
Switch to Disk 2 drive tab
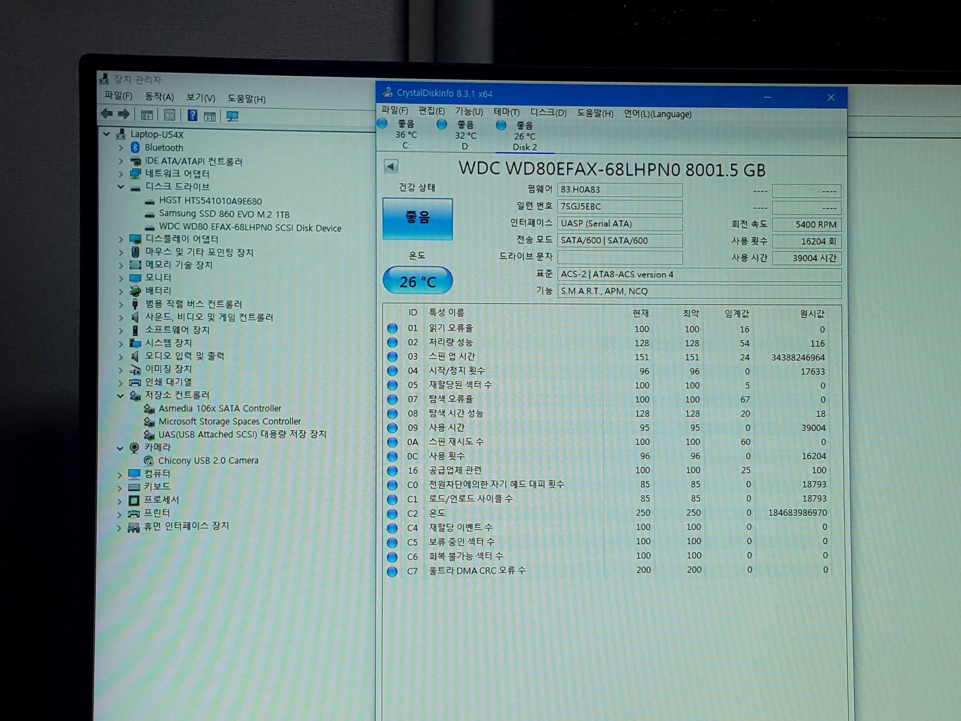(525, 136)
